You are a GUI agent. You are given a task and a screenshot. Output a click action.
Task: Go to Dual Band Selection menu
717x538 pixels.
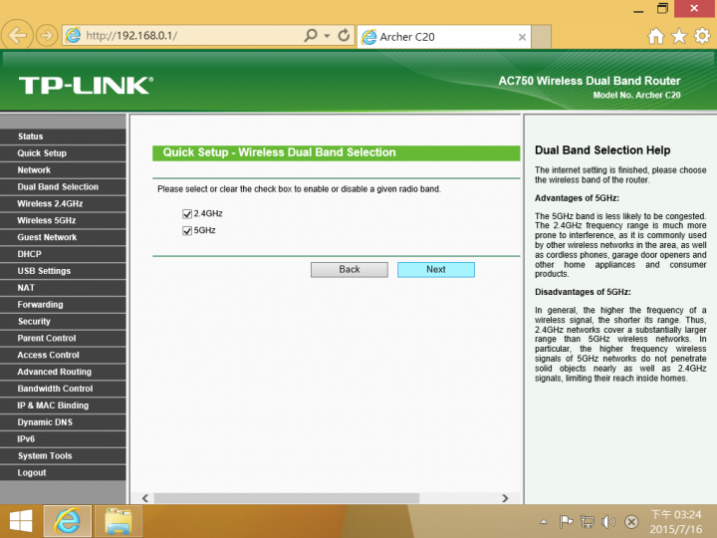63,186
